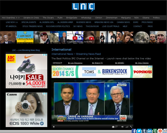Open Marijuana hot search
Viewport: 167px width, 133px height.
point(126,18)
